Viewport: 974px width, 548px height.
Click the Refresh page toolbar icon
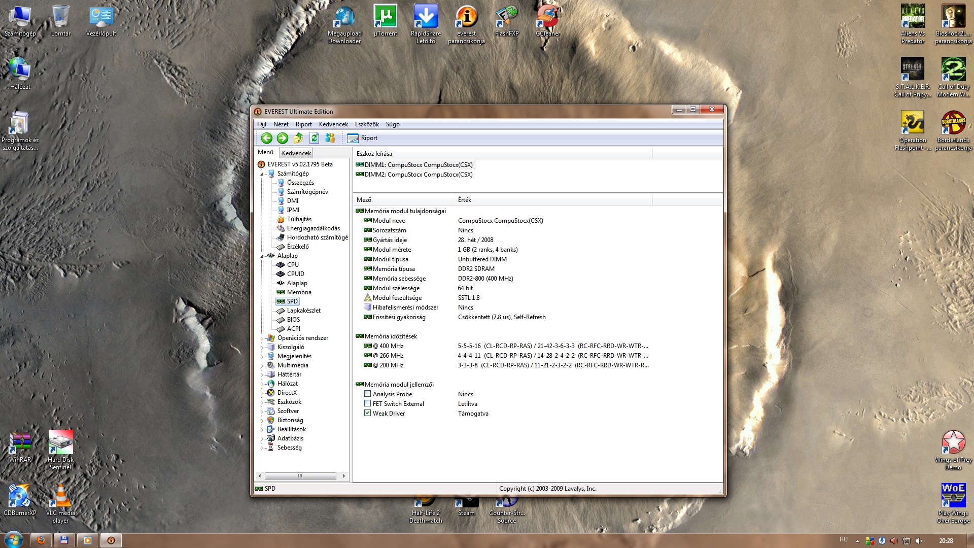coord(314,138)
